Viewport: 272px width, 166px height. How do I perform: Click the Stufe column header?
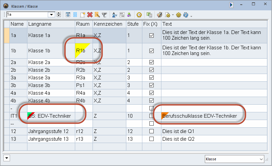(134, 24)
